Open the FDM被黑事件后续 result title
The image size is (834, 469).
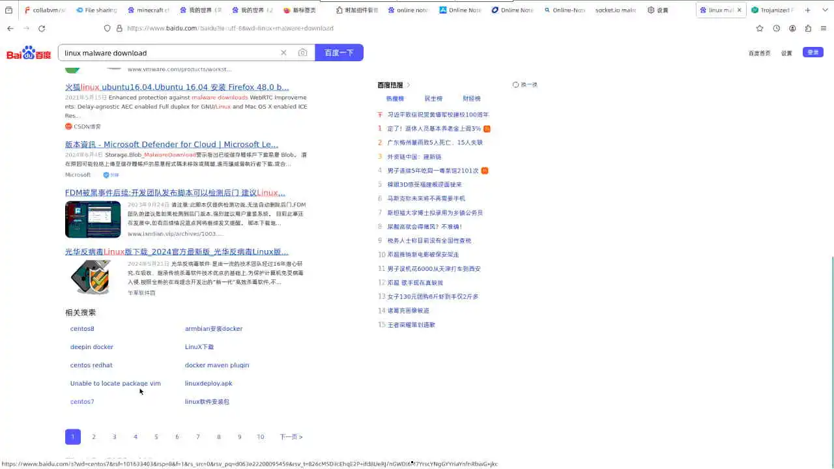(x=175, y=193)
